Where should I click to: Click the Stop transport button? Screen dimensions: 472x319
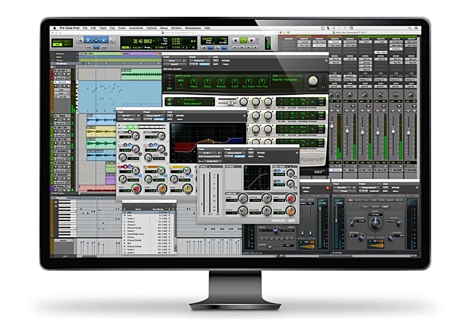[x=236, y=40]
